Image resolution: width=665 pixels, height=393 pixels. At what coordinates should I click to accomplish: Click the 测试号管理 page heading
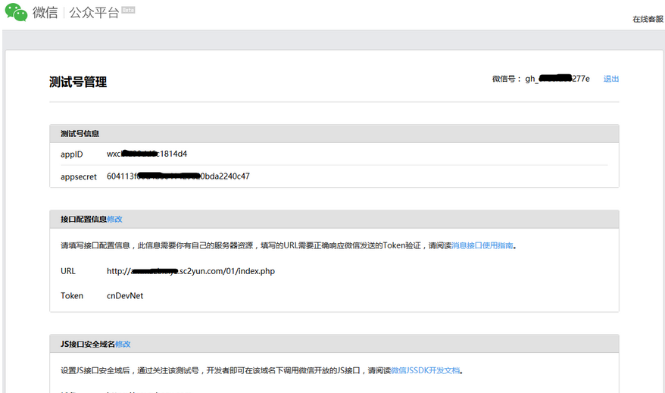point(78,82)
